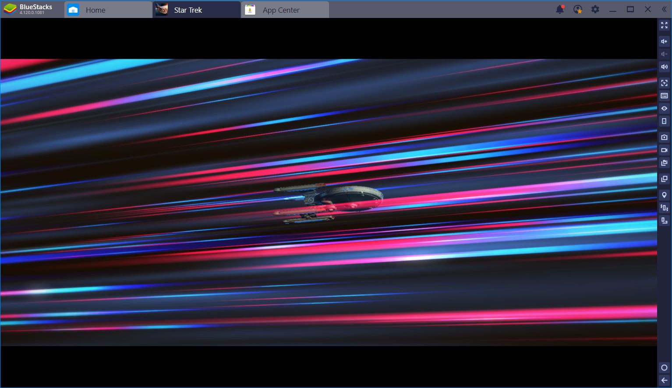Click the lock cursor icon in the sidebar
Image resolution: width=672 pixels, height=388 pixels.
664,83
